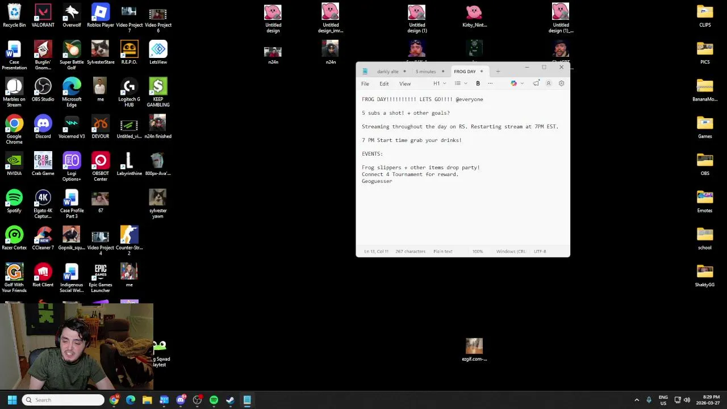This screenshot has height=409, width=727.
Task: Switch to the 'darkly alte' Notepad tab
Action: click(388, 72)
